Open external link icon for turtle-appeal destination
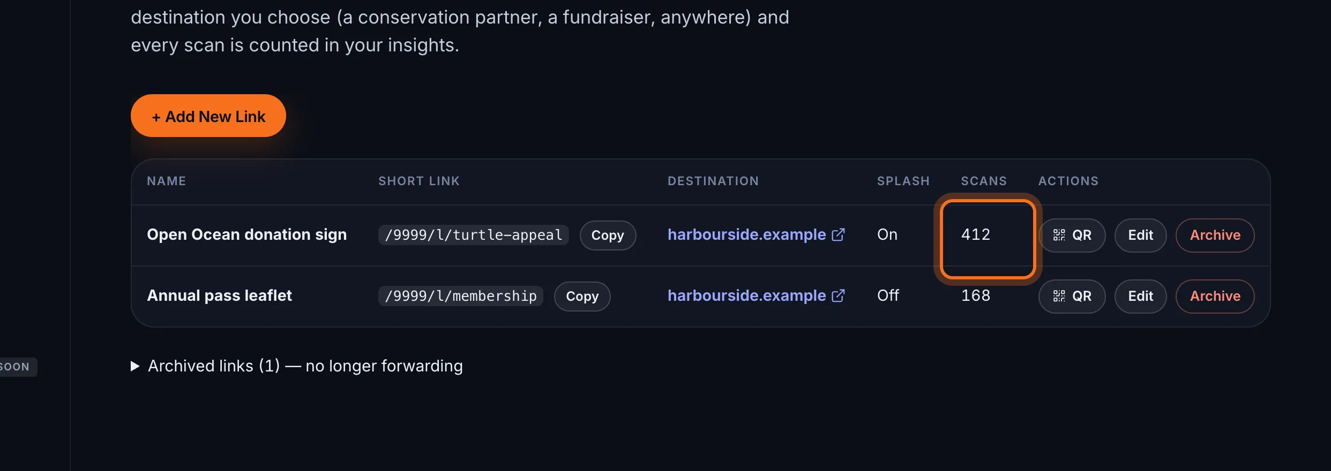Viewport: 1331px width, 471px height. tap(838, 234)
